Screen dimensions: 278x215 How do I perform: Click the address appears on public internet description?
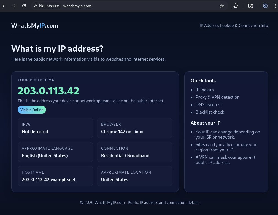pyautogui.click(x=91, y=101)
